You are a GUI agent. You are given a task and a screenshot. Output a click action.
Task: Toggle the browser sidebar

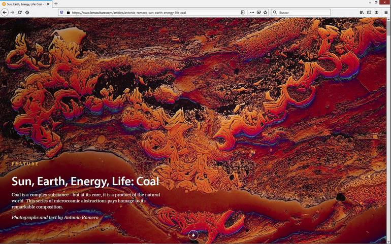point(369,13)
